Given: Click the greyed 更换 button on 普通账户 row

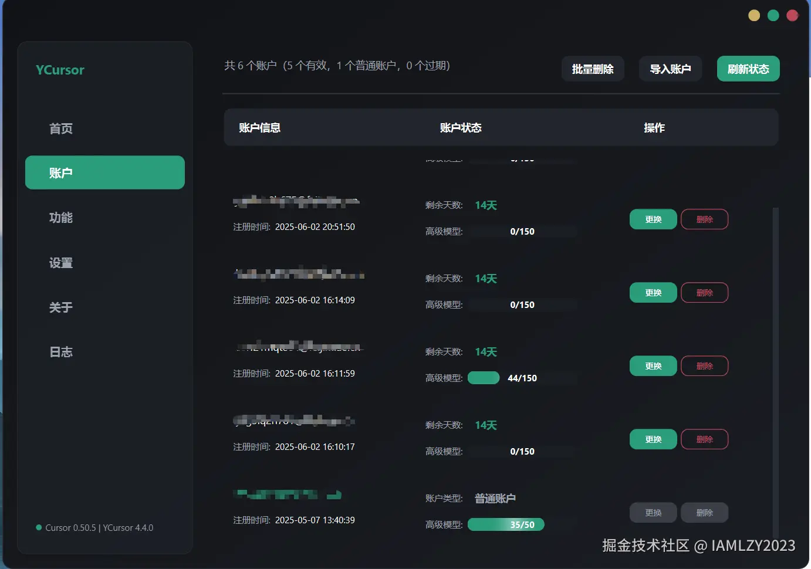Looking at the screenshot, I should tap(653, 512).
